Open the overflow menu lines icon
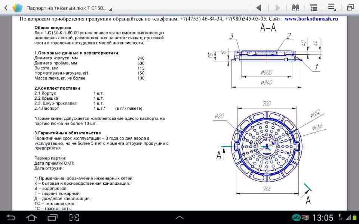359x224 pixels. point(332,7)
